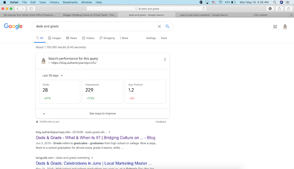Open the macOS Spotlight search icon
The height and width of the screenshot is (169, 294).
pos(275,2)
